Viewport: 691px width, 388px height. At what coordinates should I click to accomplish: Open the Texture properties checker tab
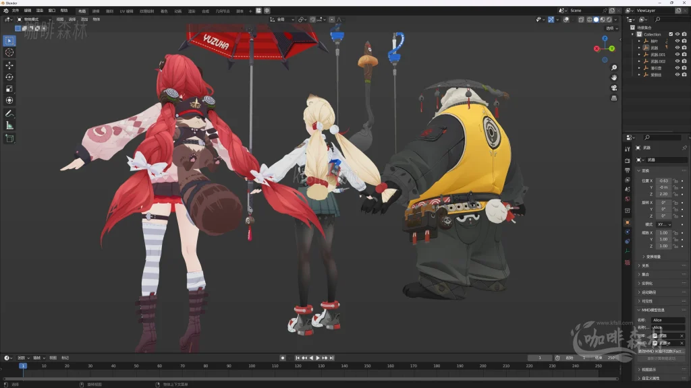(x=628, y=263)
